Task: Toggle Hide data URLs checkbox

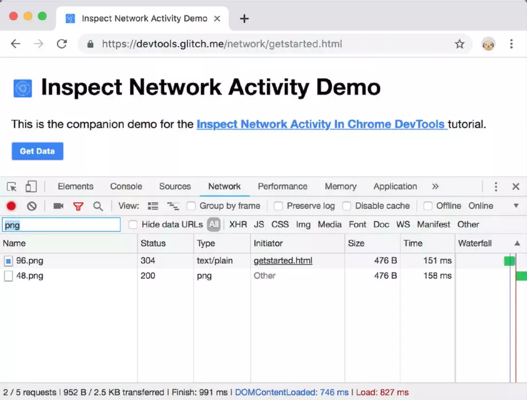Action: [133, 224]
